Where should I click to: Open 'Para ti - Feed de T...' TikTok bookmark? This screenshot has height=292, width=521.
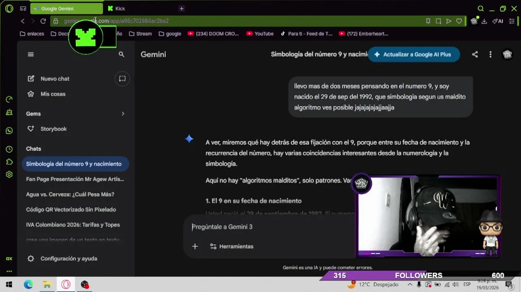click(x=306, y=34)
